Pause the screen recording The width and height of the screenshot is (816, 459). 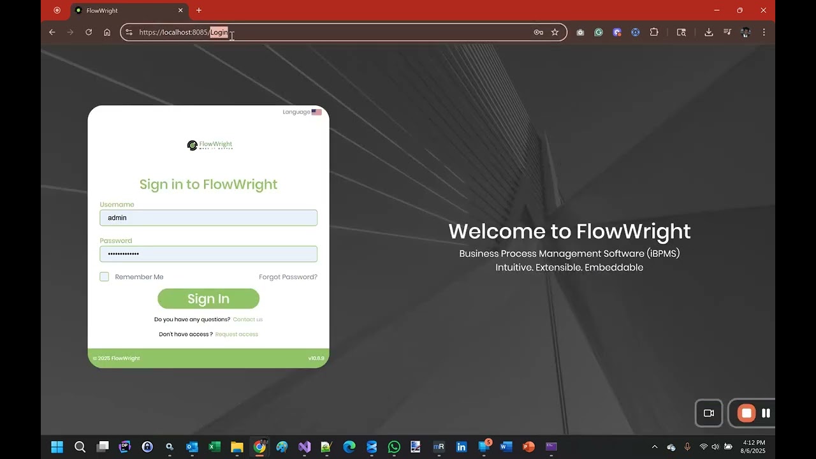tap(766, 413)
